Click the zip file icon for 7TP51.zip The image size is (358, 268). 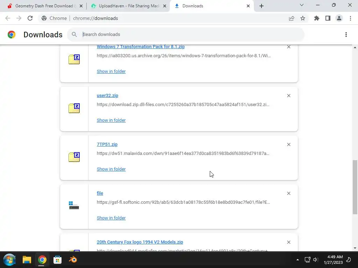[x=74, y=157]
